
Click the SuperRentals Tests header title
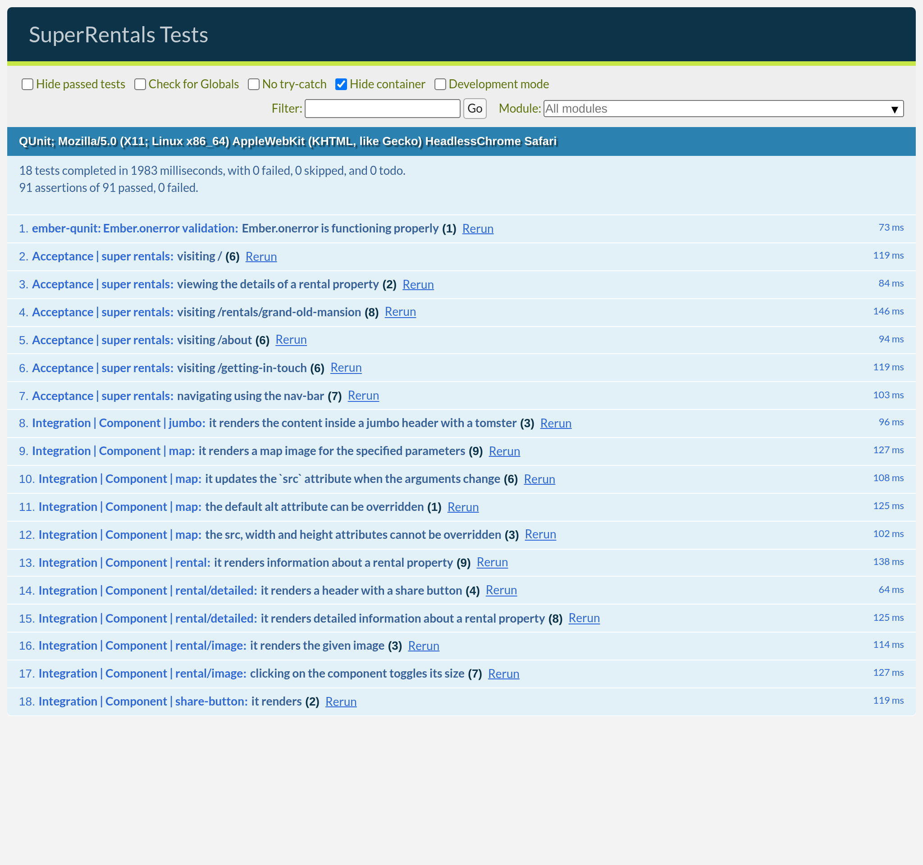119,35
